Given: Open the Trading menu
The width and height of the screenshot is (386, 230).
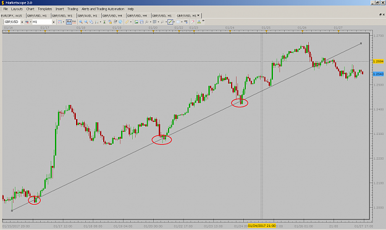Looking at the screenshot, I should (x=73, y=9).
